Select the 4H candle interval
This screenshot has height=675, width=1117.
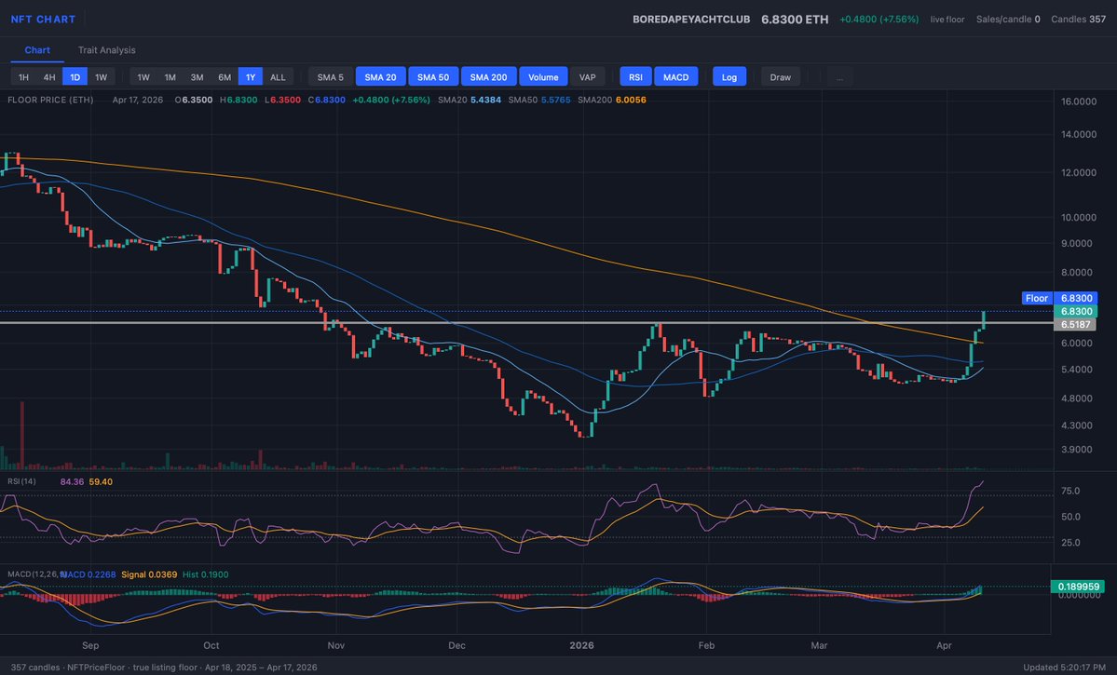[49, 77]
